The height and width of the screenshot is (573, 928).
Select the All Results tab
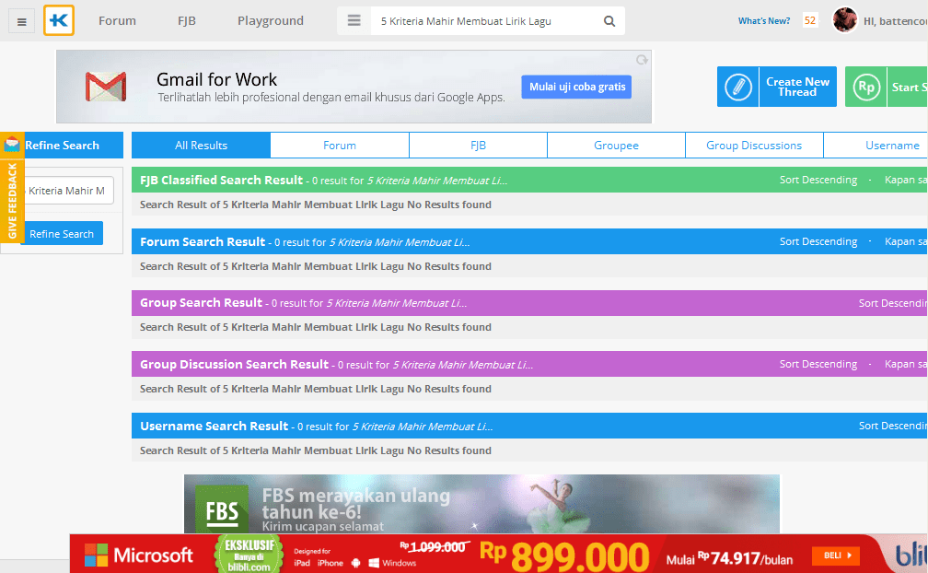(x=202, y=146)
